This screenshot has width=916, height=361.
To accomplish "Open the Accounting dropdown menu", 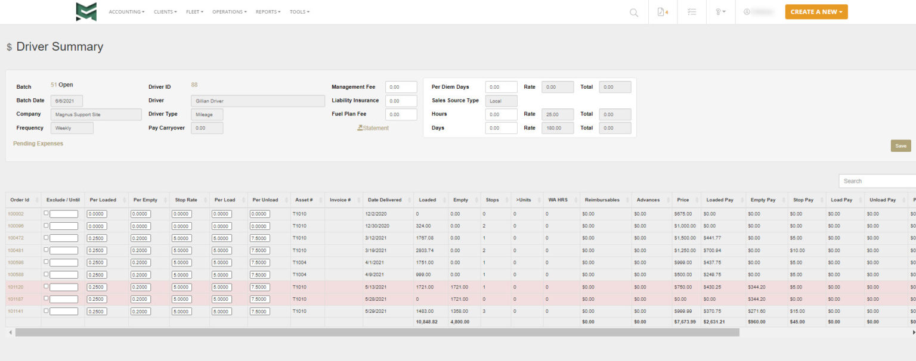I will pyautogui.click(x=125, y=11).
